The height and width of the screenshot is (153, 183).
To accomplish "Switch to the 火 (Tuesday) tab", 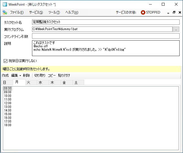I will click(31, 83).
